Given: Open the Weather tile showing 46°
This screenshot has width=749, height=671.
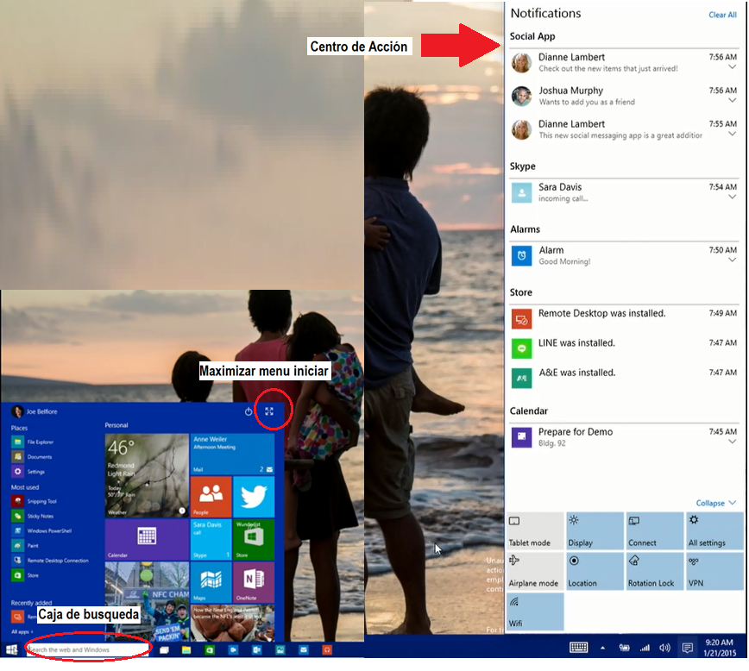Looking at the screenshot, I should pyautogui.click(x=147, y=475).
